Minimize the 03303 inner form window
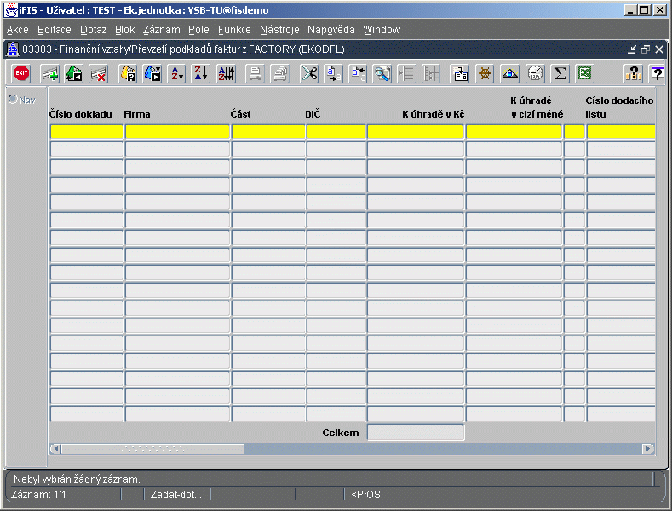This screenshot has width=672, height=511. point(632,49)
